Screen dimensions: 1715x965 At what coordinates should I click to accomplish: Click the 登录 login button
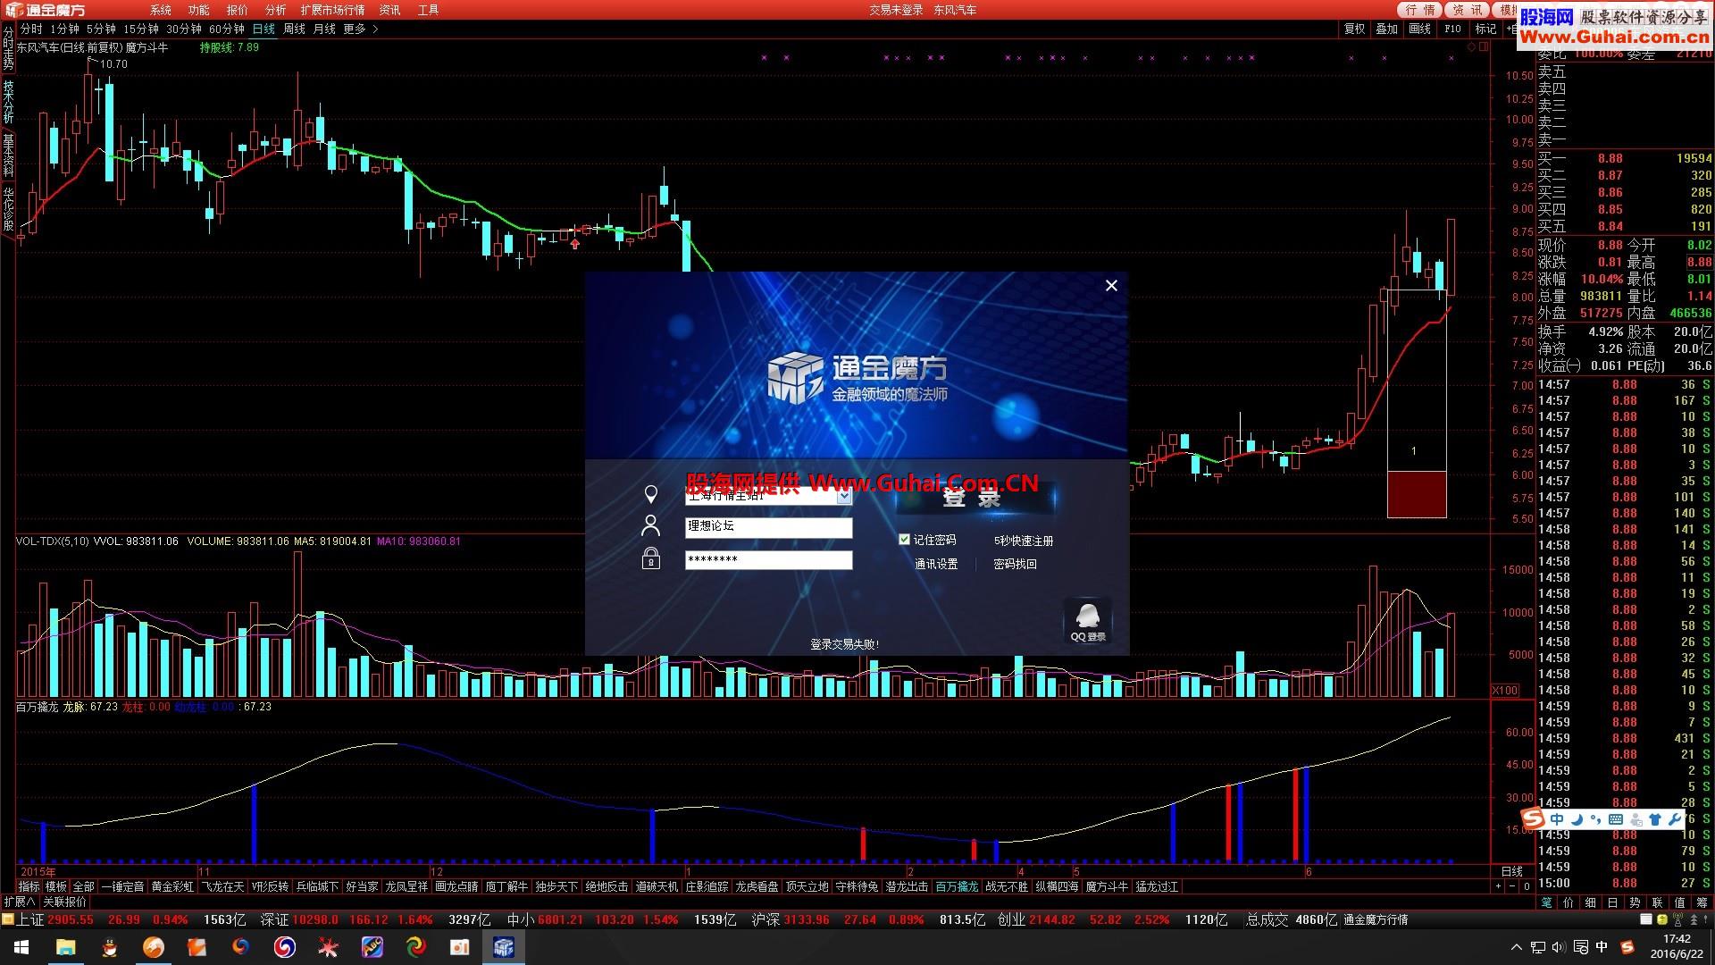975,498
